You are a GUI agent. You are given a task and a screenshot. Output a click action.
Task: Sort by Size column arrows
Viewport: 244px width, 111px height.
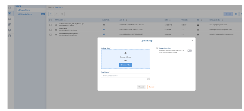(x=170, y=20)
